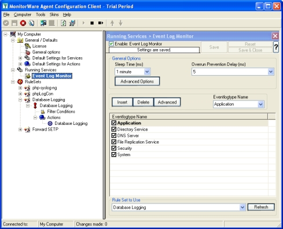Select phpLogCon ruleset
The height and width of the screenshot is (229, 283).
[43, 94]
